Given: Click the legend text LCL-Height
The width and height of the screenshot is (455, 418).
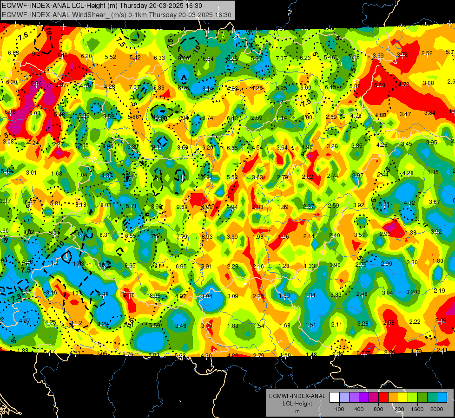Looking at the screenshot, I should click(x=297, y=404).
